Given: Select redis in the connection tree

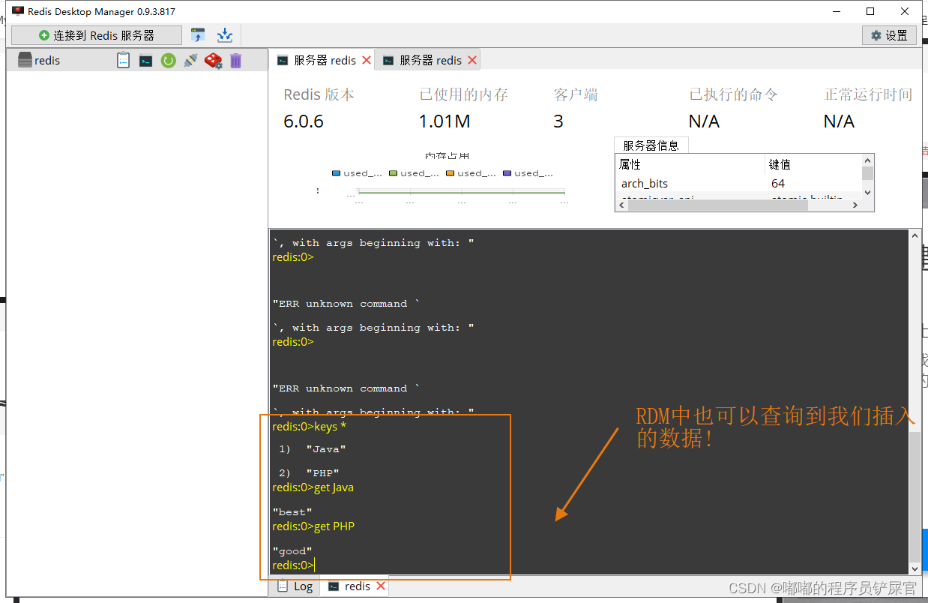Looking at the screenshot, I should coord(47,61).
